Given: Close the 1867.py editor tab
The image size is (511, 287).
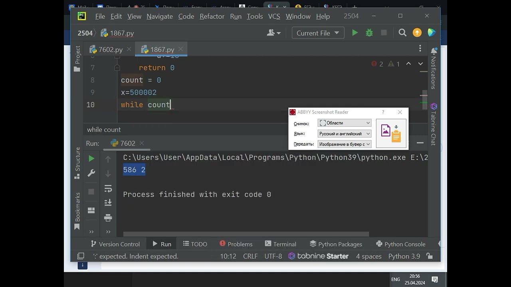Looking at the screenshot, I should coord(181,49).
